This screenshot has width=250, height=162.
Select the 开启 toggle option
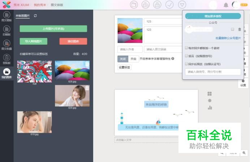pos(133,59)
